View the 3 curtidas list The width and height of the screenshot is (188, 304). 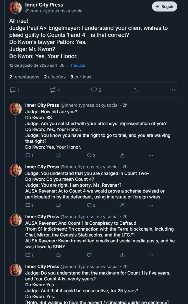click(x=81, y=77)
